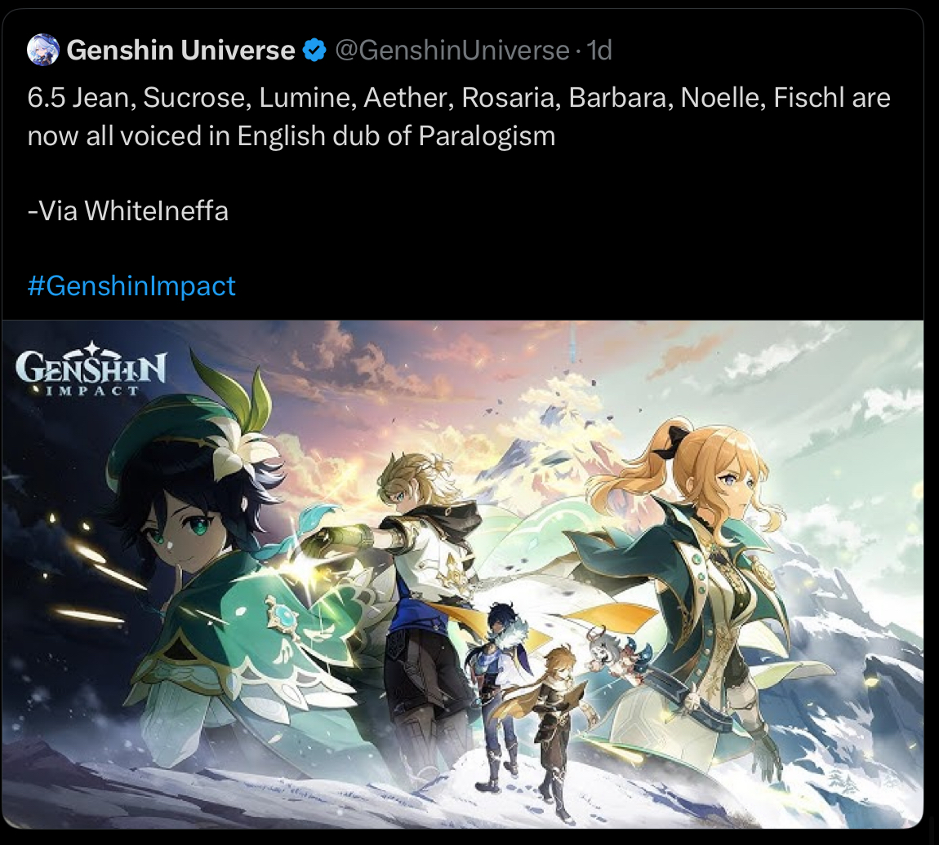Open the #GenshinImpact hashtag
Image resolution: width=939 pixels, height=845 pixels.
[131, 285]
